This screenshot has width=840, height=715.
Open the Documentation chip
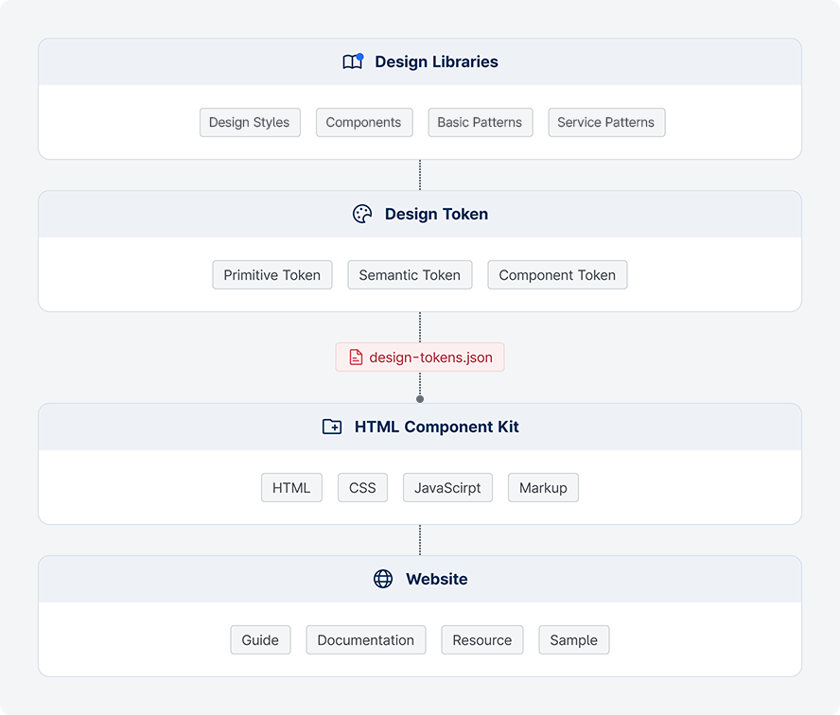coord(366,640)
